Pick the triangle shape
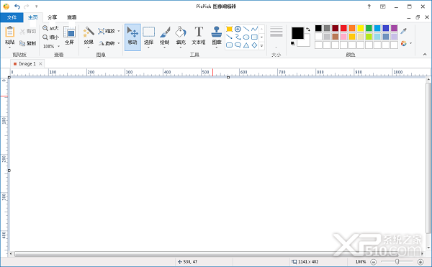Image resolution: width=432 pixels, height=267 pixels. (246, 45)
